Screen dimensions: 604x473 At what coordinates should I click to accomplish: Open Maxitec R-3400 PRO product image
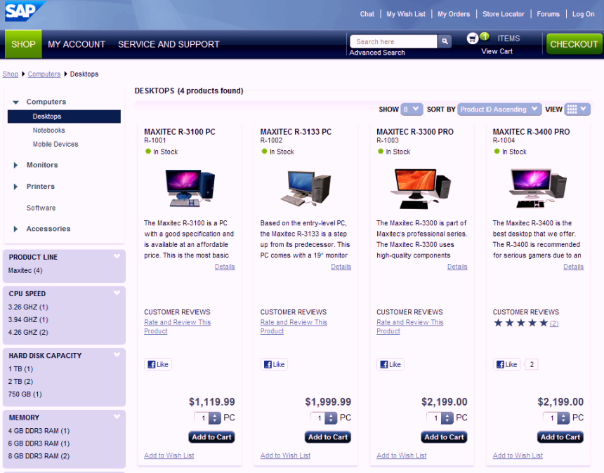[x=538, y=189]
